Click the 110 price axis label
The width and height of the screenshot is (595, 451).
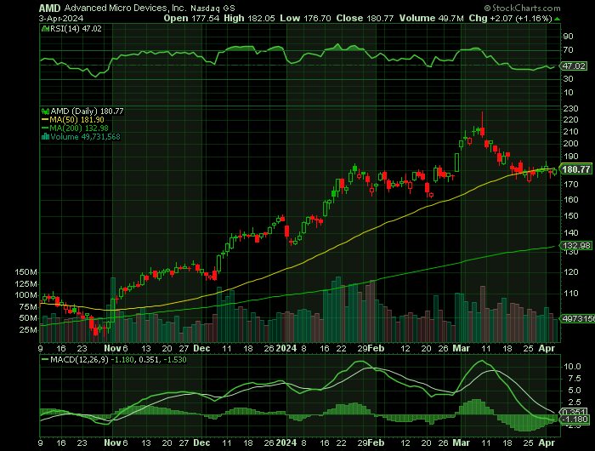coord(570,294)
